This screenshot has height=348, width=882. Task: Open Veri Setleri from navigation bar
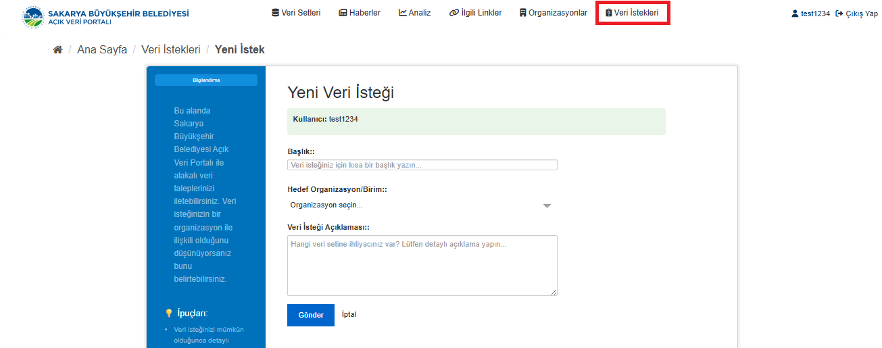pos(296,13)
